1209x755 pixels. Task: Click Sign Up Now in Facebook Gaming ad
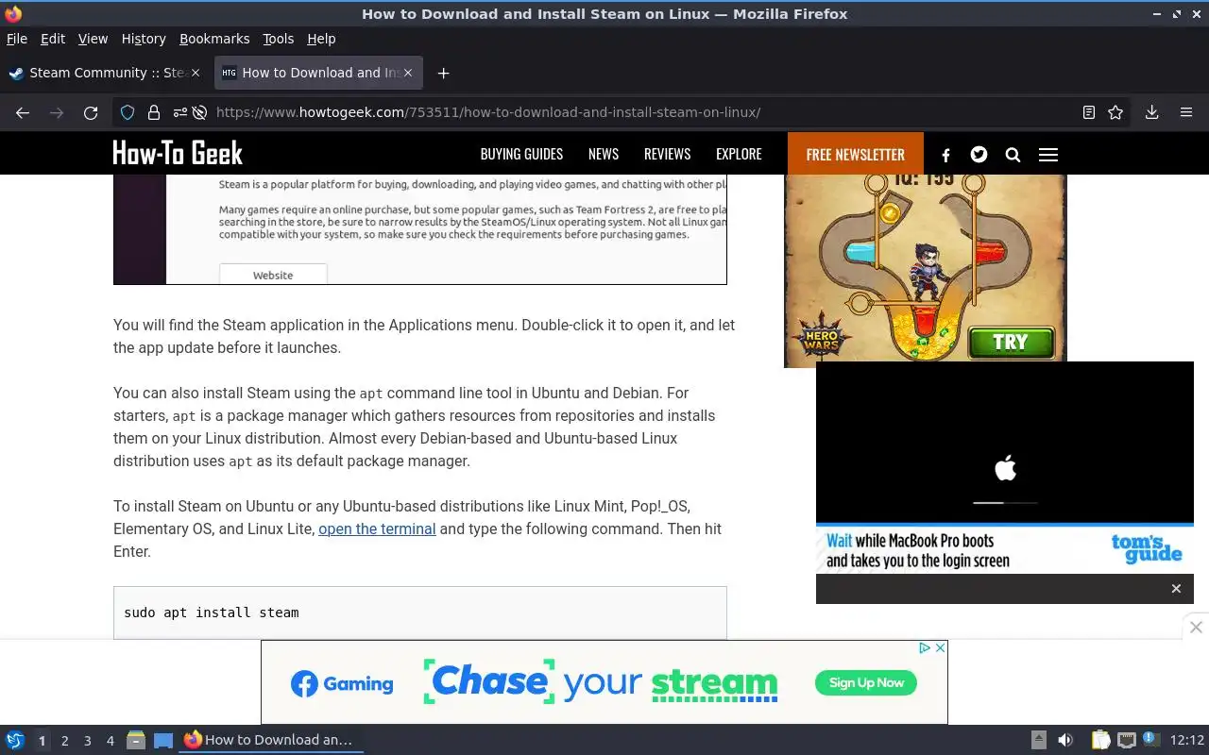(x=866, y=682)
